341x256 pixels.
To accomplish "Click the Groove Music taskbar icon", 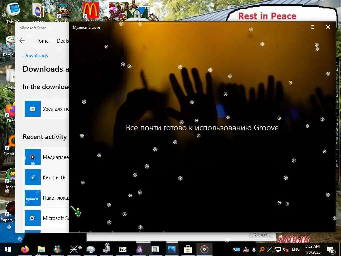I will 204,249.
